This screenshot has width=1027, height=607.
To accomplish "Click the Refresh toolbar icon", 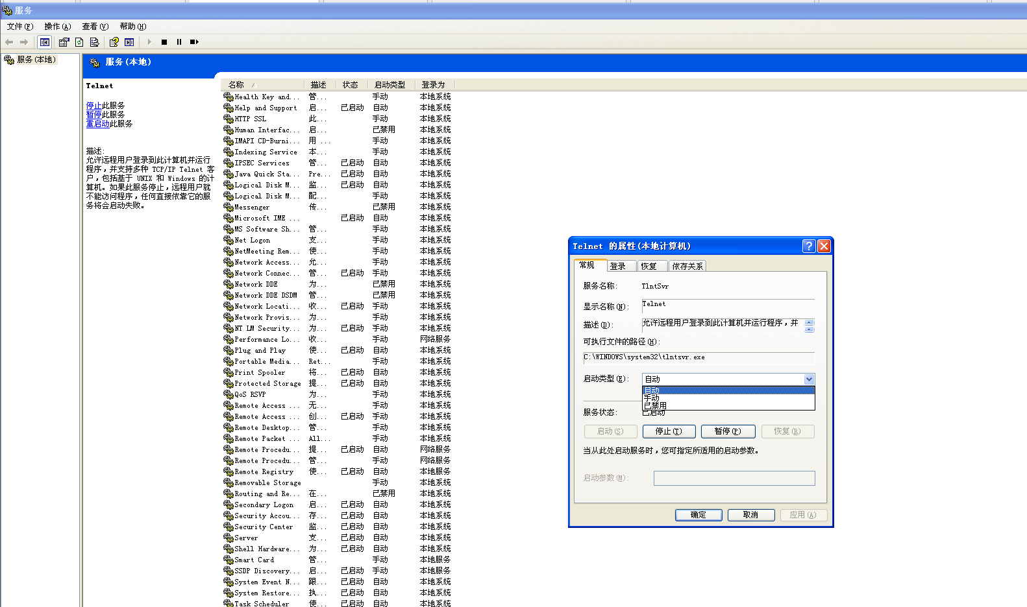I will (79, 42).
